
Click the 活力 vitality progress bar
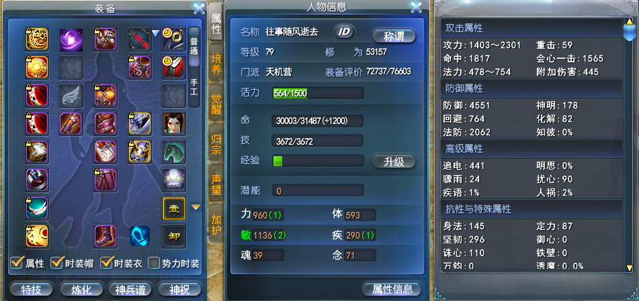(318, 93)
